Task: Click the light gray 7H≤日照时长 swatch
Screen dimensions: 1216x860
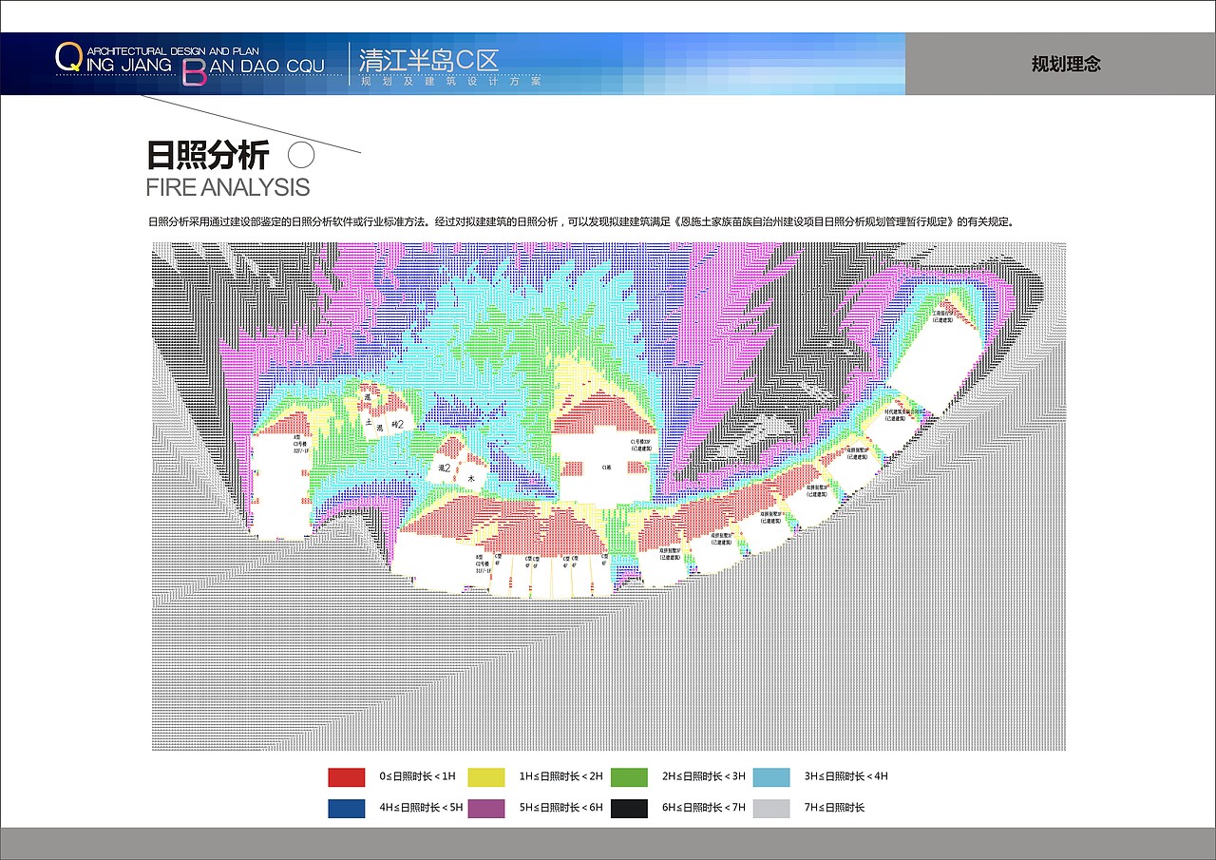Action: tap(771, 808)
